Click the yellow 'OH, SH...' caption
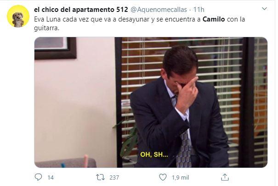Screen dimensions: 278x186 click(x=154, y=154)
